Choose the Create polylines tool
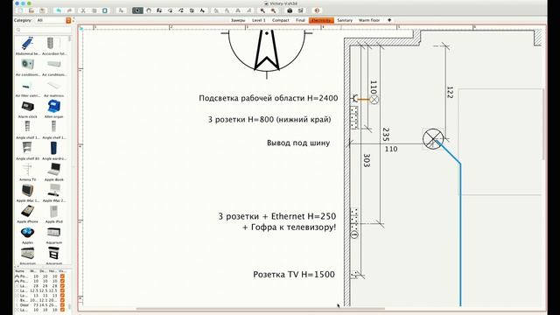 point(181,10)
